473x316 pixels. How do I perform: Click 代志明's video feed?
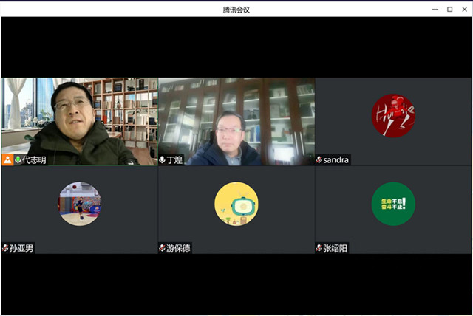pyautogui.click(x=79, y=118)
